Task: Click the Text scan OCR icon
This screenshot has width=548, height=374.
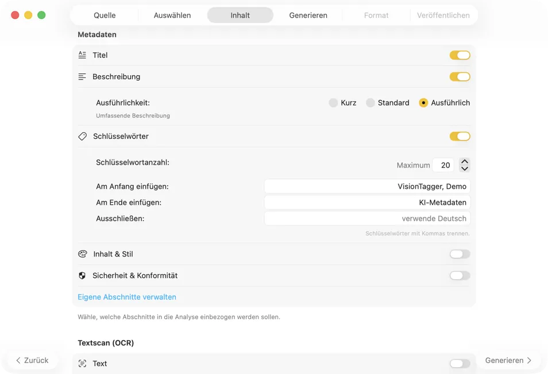Action: 82,364
